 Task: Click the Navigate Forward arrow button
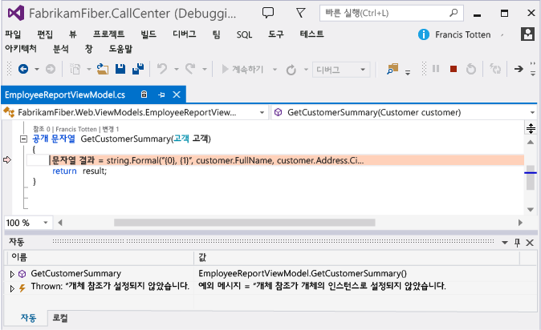point(51,69)
